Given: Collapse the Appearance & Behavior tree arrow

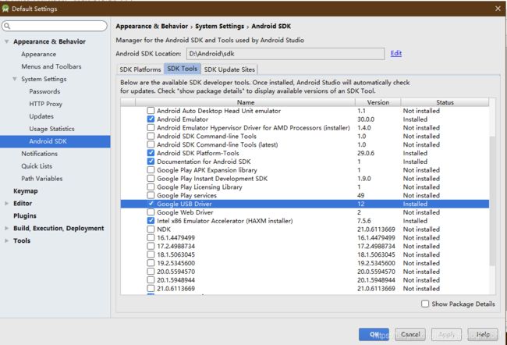Looking at the screenshot, I should tap(6, 41).
